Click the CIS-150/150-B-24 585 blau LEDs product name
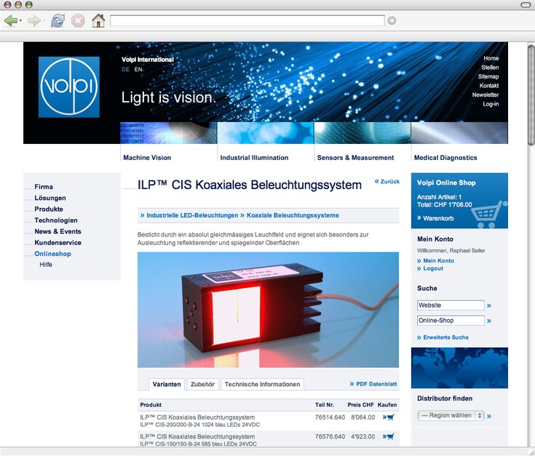Screen dimensions: 535x456 (x=198, y=444)
